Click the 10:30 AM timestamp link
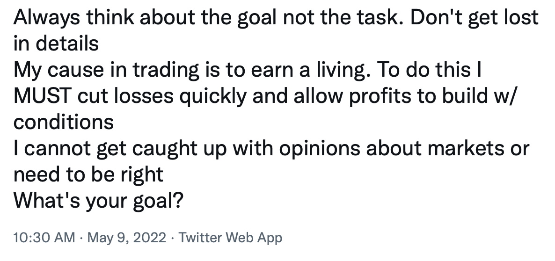This screenshot has width=555, height=261. (x=44, y=238)
